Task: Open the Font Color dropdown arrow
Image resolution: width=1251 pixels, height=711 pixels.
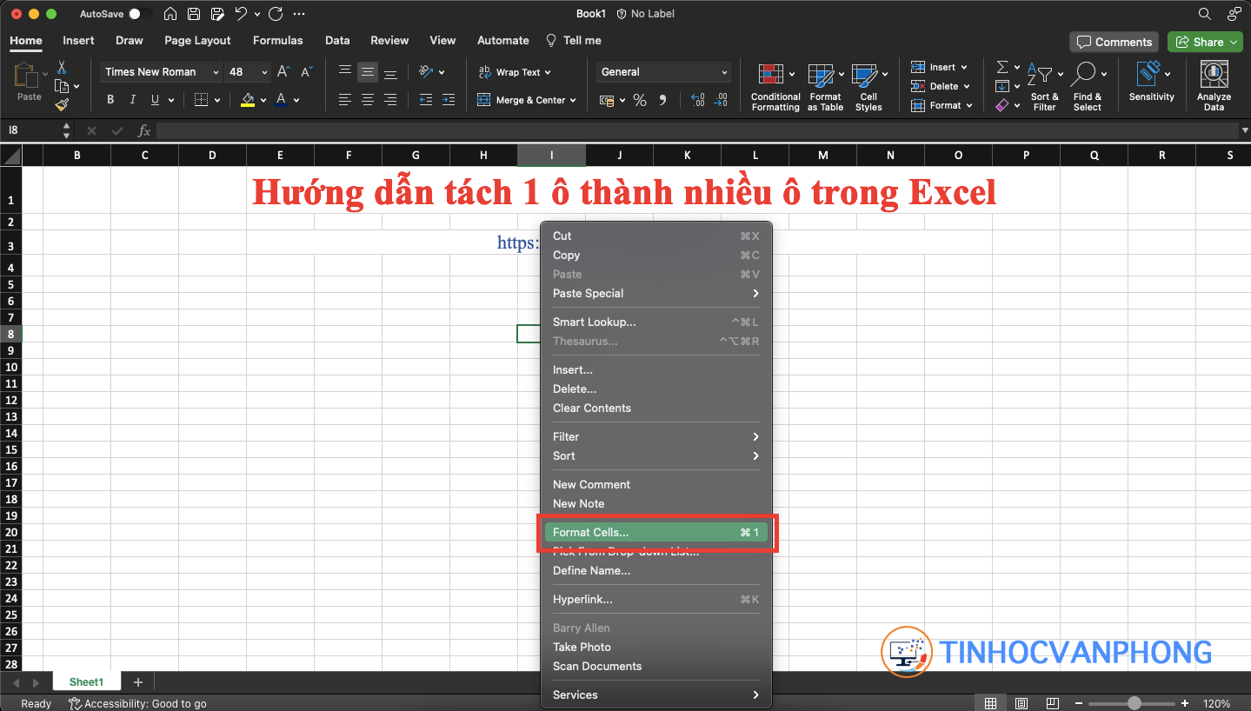Action: tap(296, 101)
